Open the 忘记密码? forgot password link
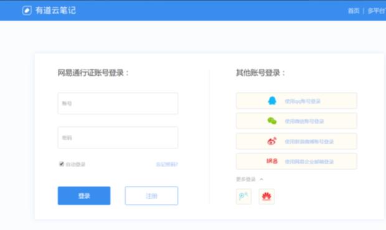Screen dimensions: 386x230 [167, 164]
